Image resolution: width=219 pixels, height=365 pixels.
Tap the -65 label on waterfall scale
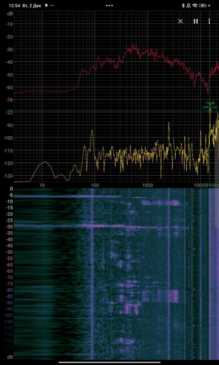click(x=10, y=271)
